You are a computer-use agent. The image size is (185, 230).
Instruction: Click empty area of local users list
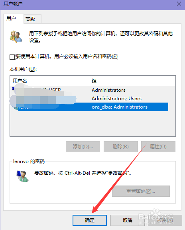click(x=92, y=124)
